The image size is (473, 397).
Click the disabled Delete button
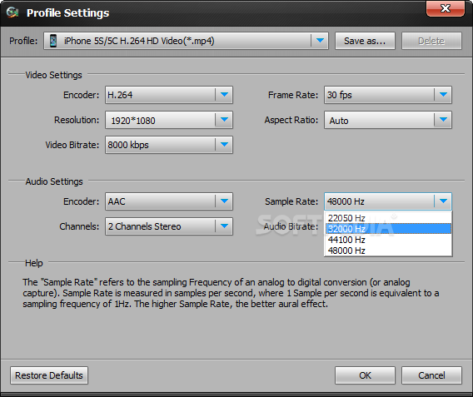coord(431,41)
